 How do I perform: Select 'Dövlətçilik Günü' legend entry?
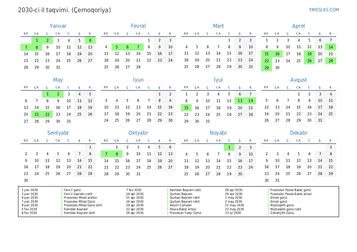point(282,213)
